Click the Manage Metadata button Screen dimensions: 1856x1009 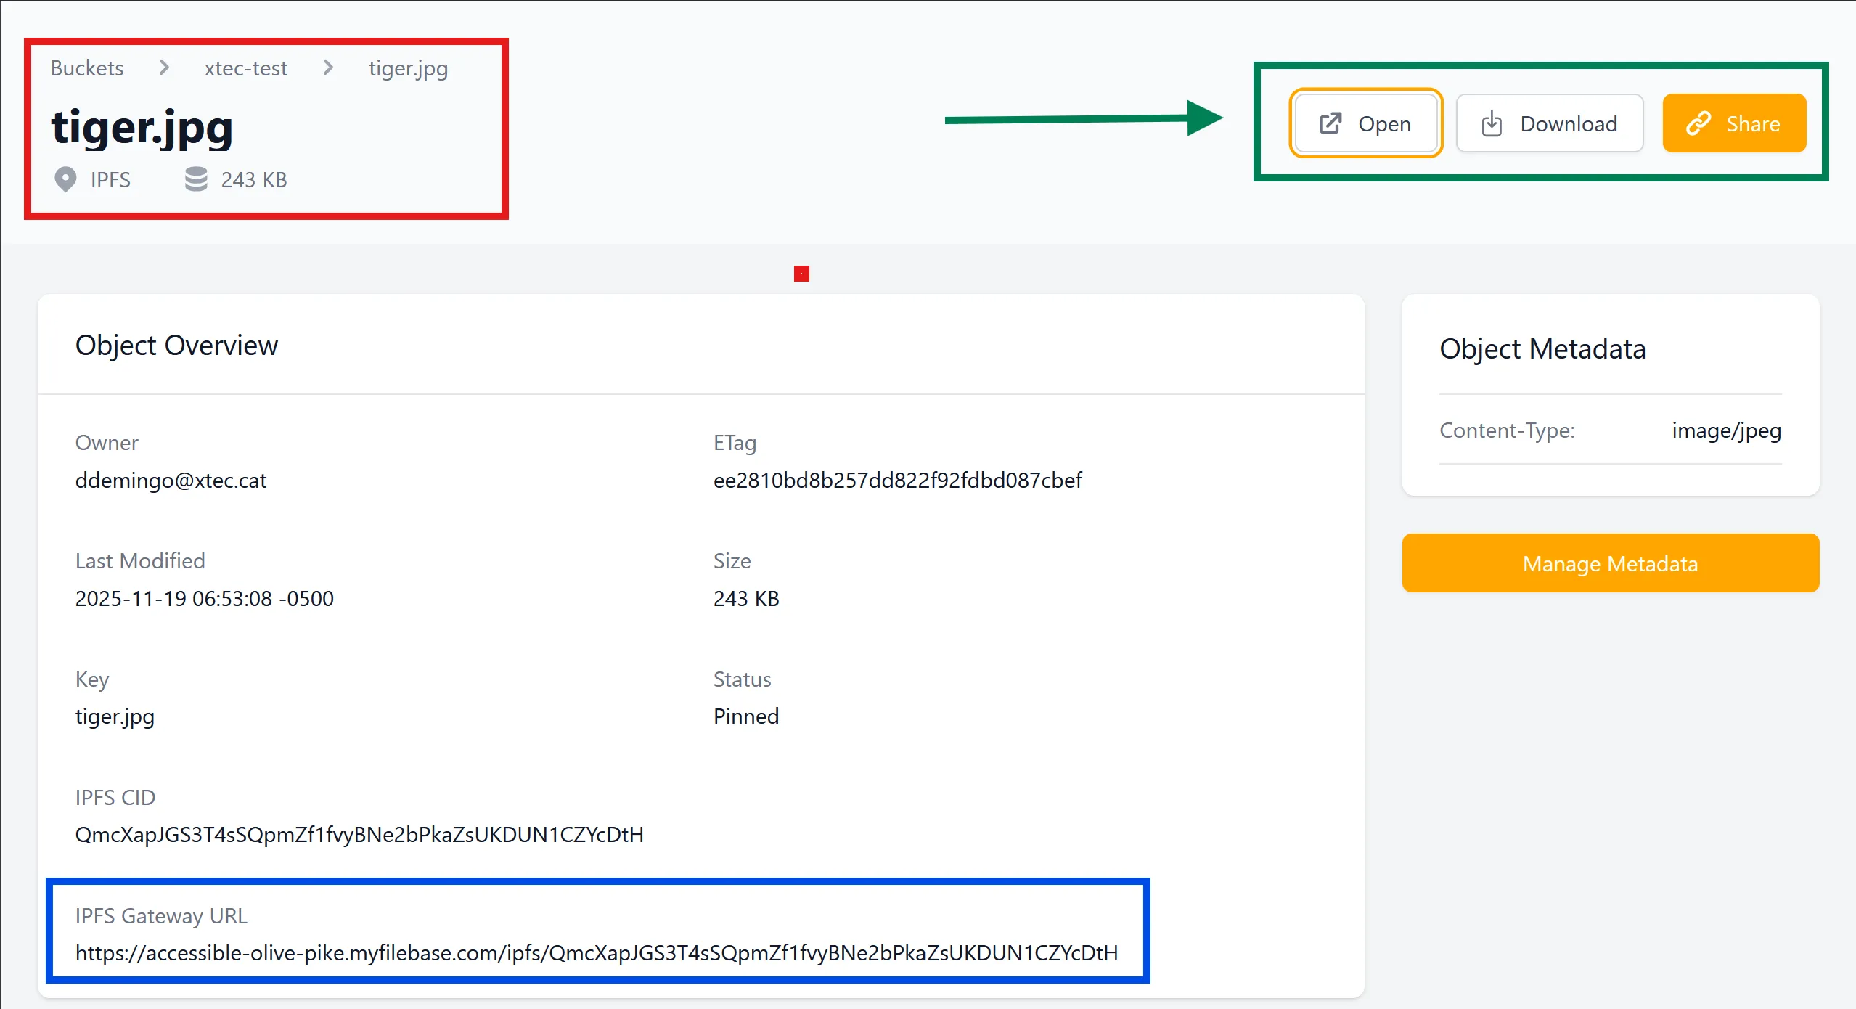pos(1610,563)
